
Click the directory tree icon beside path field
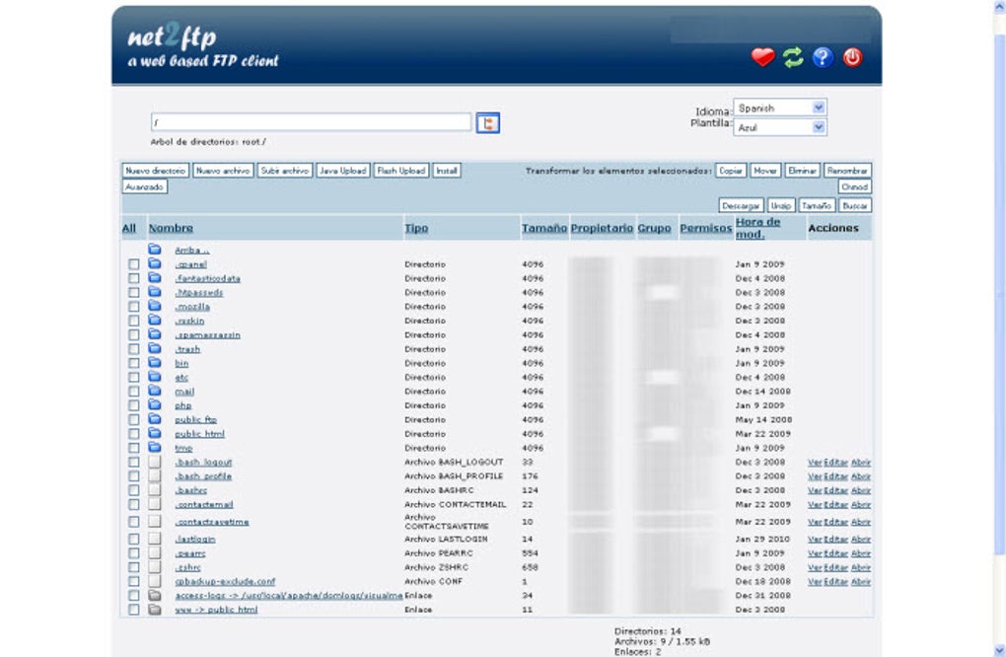[x=488, y=121]
